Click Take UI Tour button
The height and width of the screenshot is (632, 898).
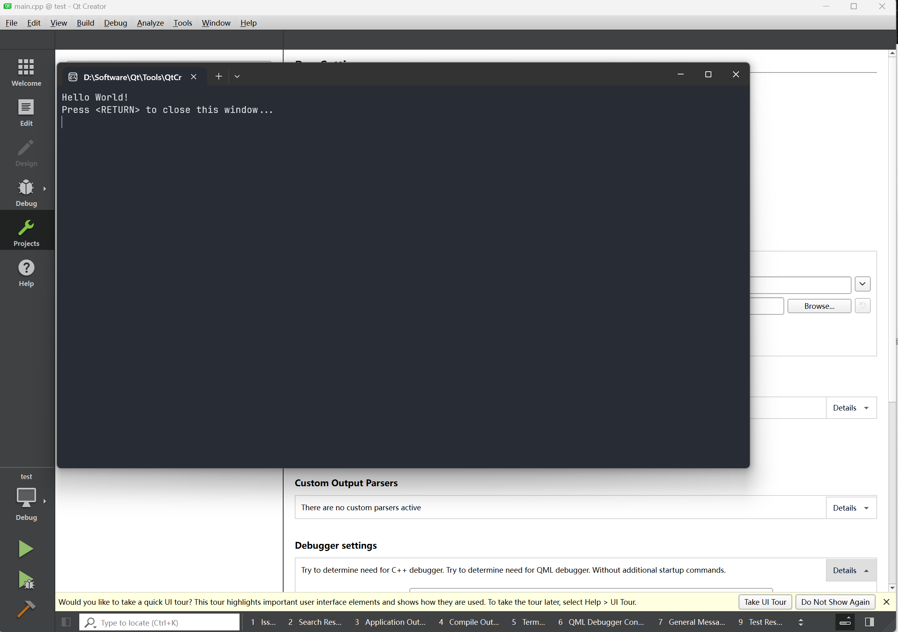tap(765, 602)
